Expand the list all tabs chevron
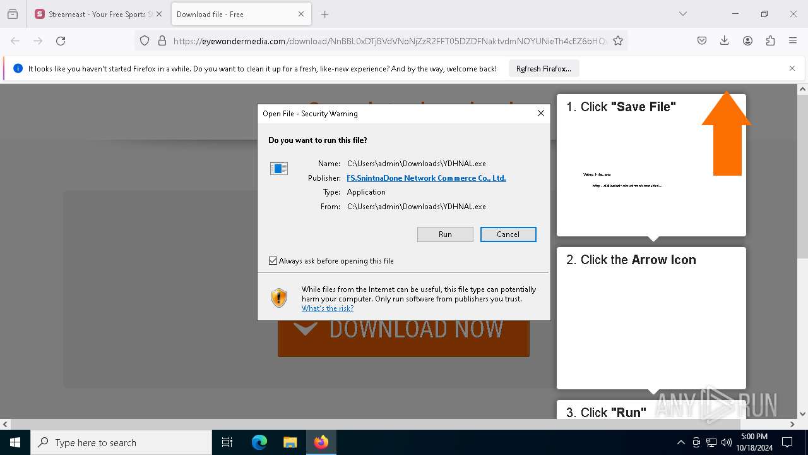The image size is (808, 455). (x=682, y=14)
